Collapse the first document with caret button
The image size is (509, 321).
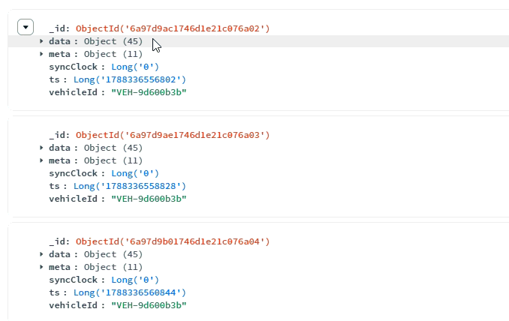pyautogui.click(x=26, y=27)
